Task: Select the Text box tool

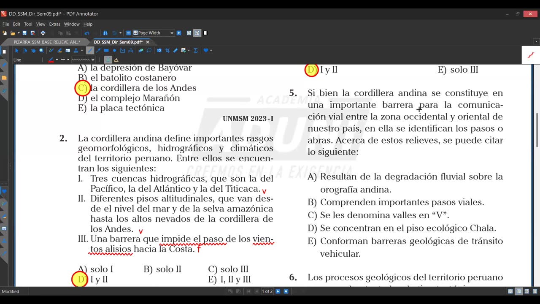Action: (x=68, y=51)
